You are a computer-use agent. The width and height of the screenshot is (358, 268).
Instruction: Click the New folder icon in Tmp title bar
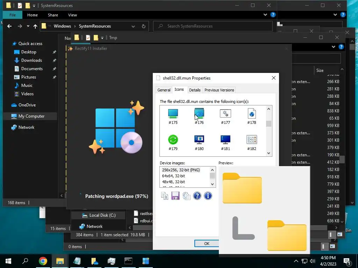point(96,38)
